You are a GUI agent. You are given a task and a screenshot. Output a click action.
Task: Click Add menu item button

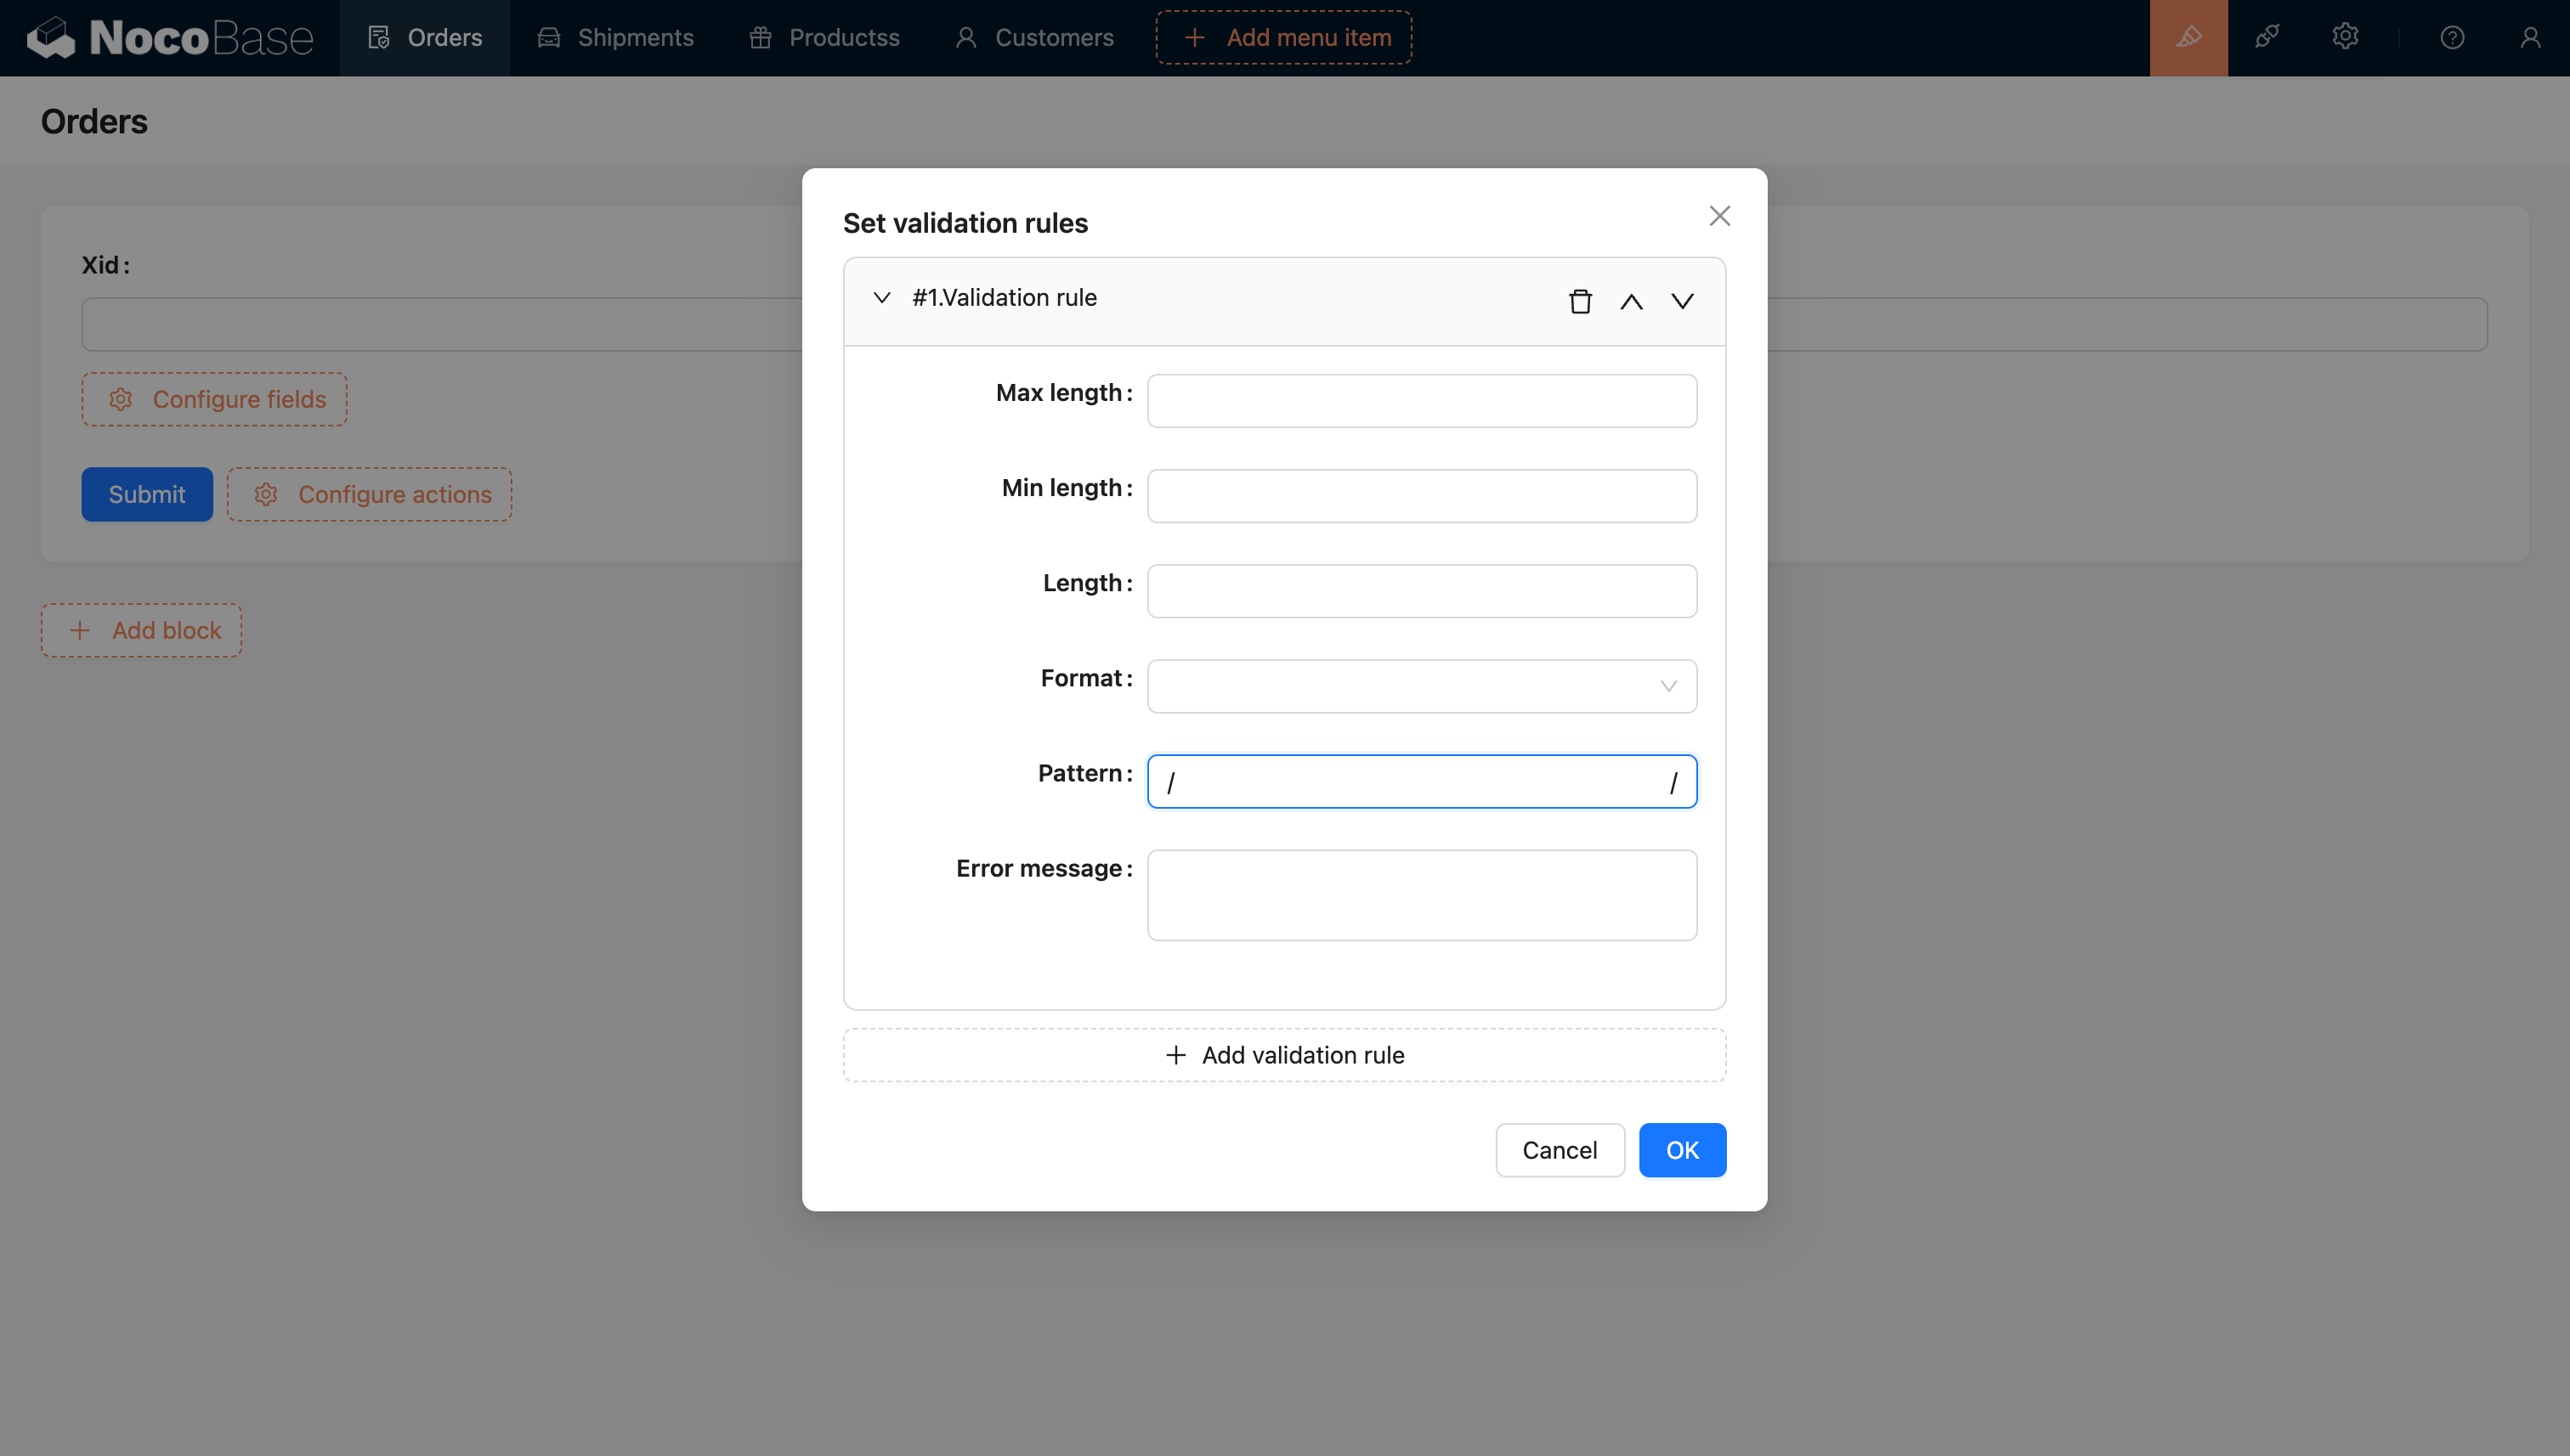1283,38
